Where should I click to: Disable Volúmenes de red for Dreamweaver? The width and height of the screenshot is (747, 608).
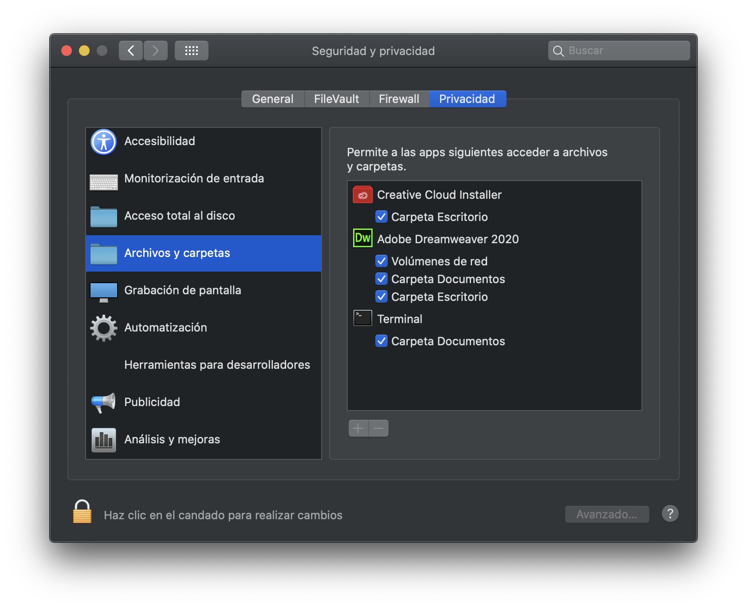click(x=381, y=261)
